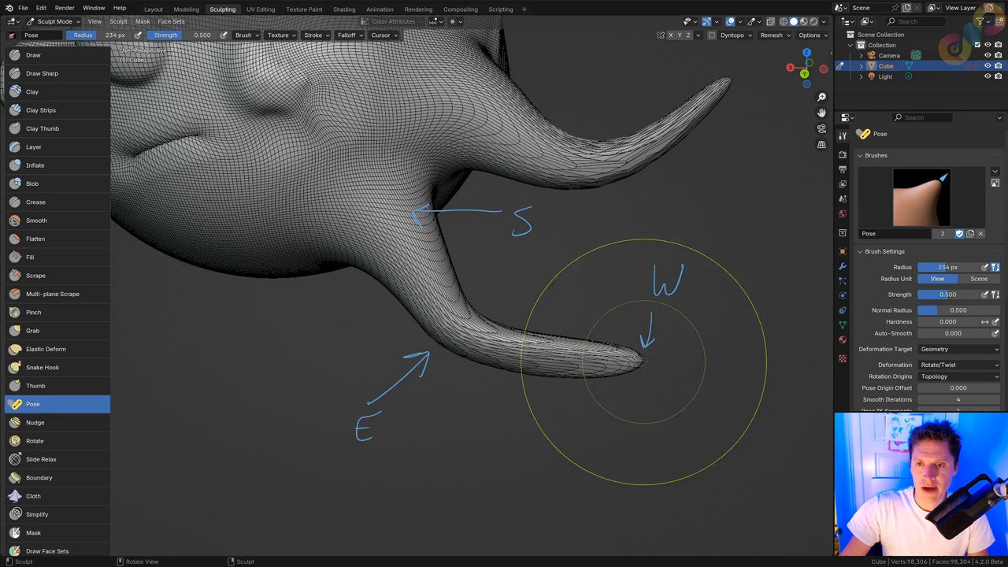Select the Smooth brush
The width and height of the screenshot is (1008, 567).
(x=57, y=220)
